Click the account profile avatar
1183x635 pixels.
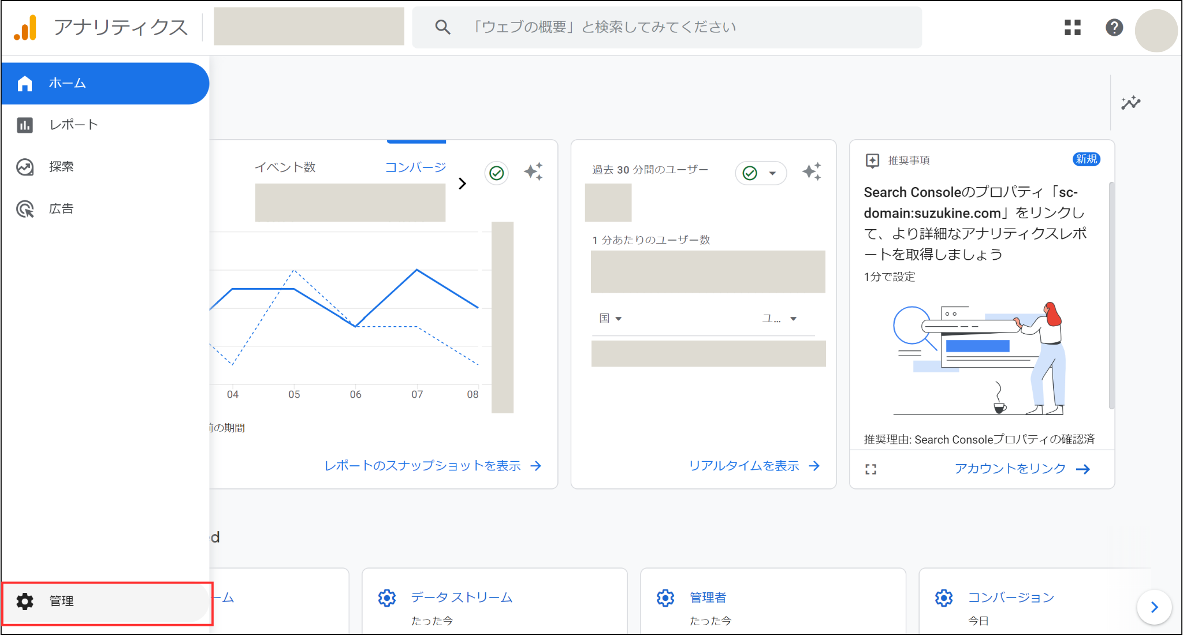point(1156,31)
